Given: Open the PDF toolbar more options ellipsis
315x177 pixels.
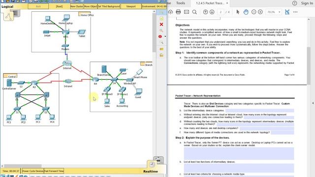Looking at the screenshot, I should pyautogui.click(x=295, y=12).
